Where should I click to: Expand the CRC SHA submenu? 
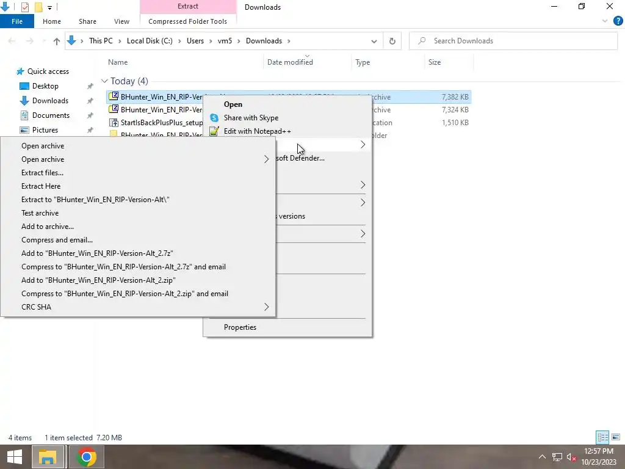266,307
